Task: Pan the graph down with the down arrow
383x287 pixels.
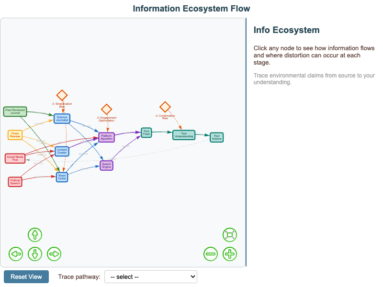Action: click(x=35, y=254)
